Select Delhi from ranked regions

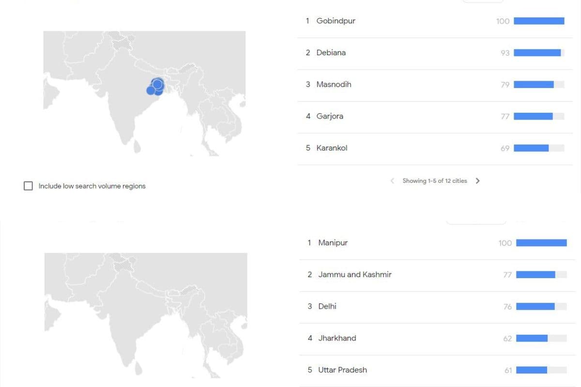(327, 307)
